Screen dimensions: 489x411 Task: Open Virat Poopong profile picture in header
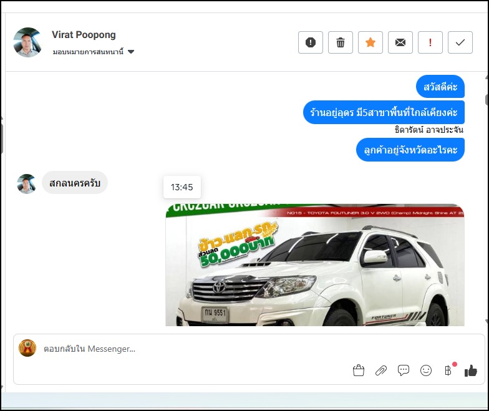point(27,42)
